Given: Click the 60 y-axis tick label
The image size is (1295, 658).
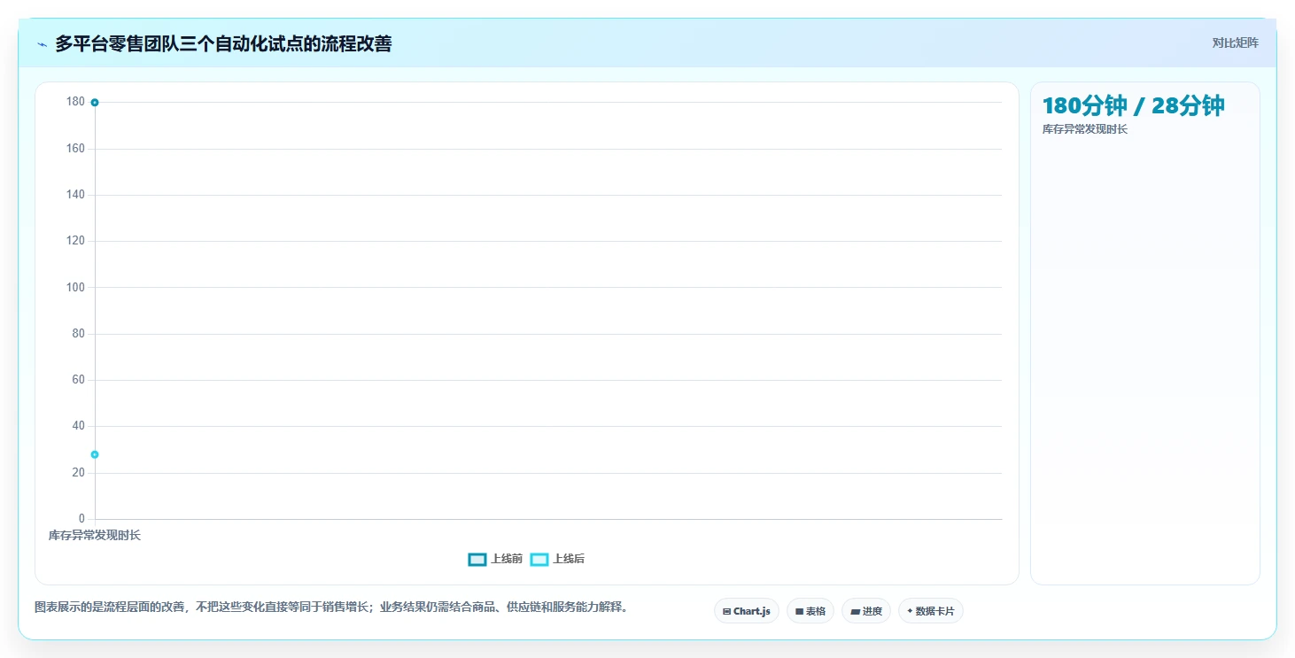Looking at the screenshot, I should pos(79,380).
